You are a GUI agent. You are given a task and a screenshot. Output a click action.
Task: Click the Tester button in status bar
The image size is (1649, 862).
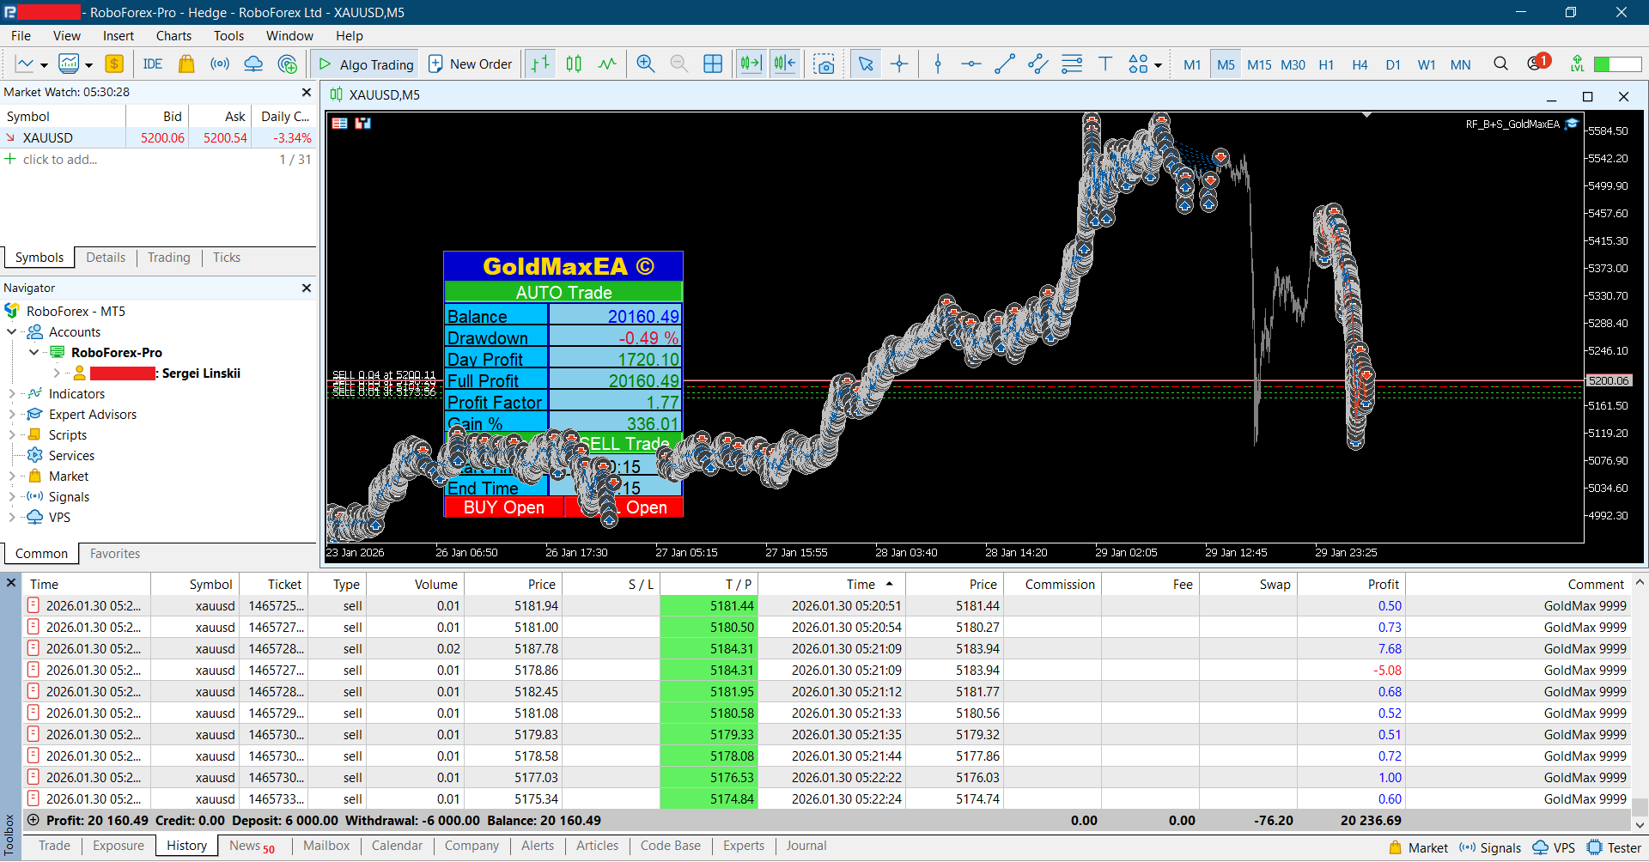pos(1615,847)
